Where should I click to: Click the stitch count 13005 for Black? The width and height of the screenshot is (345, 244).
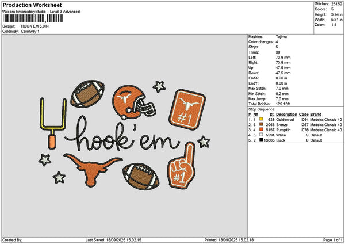(x=269, y=140)
